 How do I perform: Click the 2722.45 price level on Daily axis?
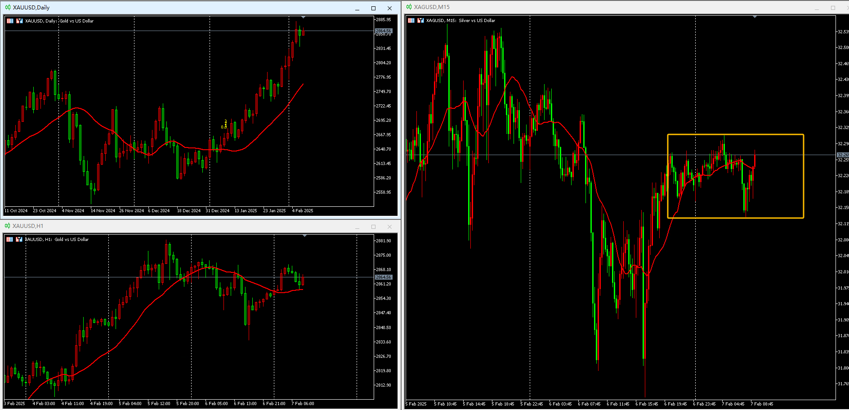384,106
